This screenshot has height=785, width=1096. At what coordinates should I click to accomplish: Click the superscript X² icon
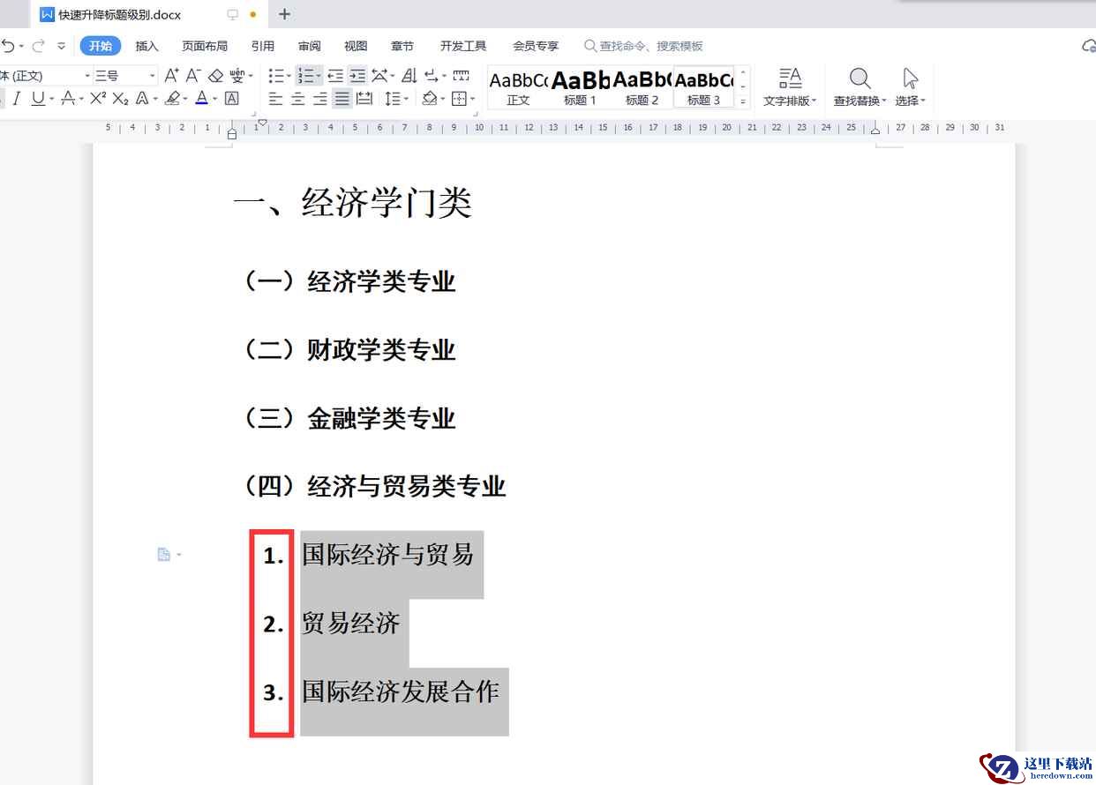pos(98,99)
